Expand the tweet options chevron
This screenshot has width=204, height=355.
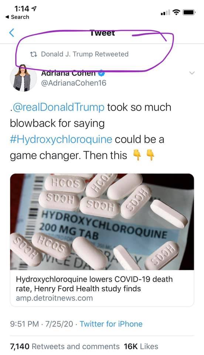tap(192, 73)
